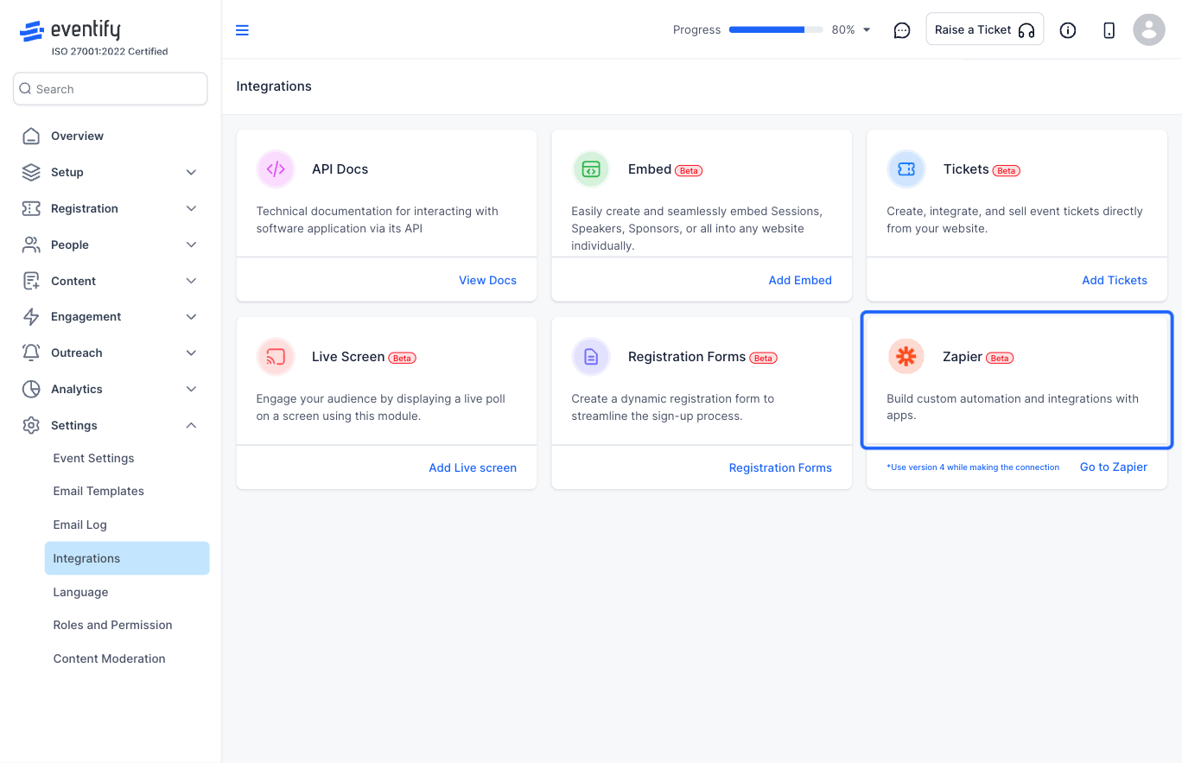1182x763 pixels.
Task: Click 'ISO 27001:2022 Certified' text
Action: pyautogui.click(x=110, y=52)
